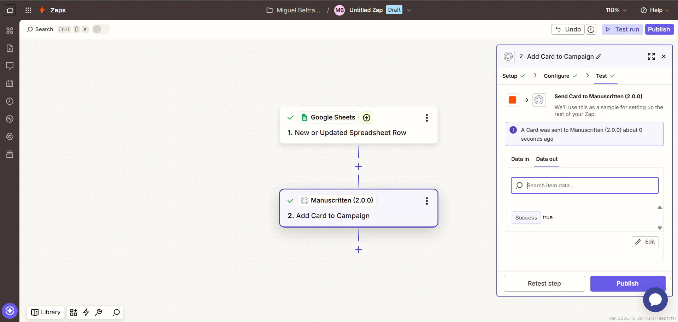The image size is (678, 322).
Task: Open the chat/messages icon in sidebar
Action: 10,66
